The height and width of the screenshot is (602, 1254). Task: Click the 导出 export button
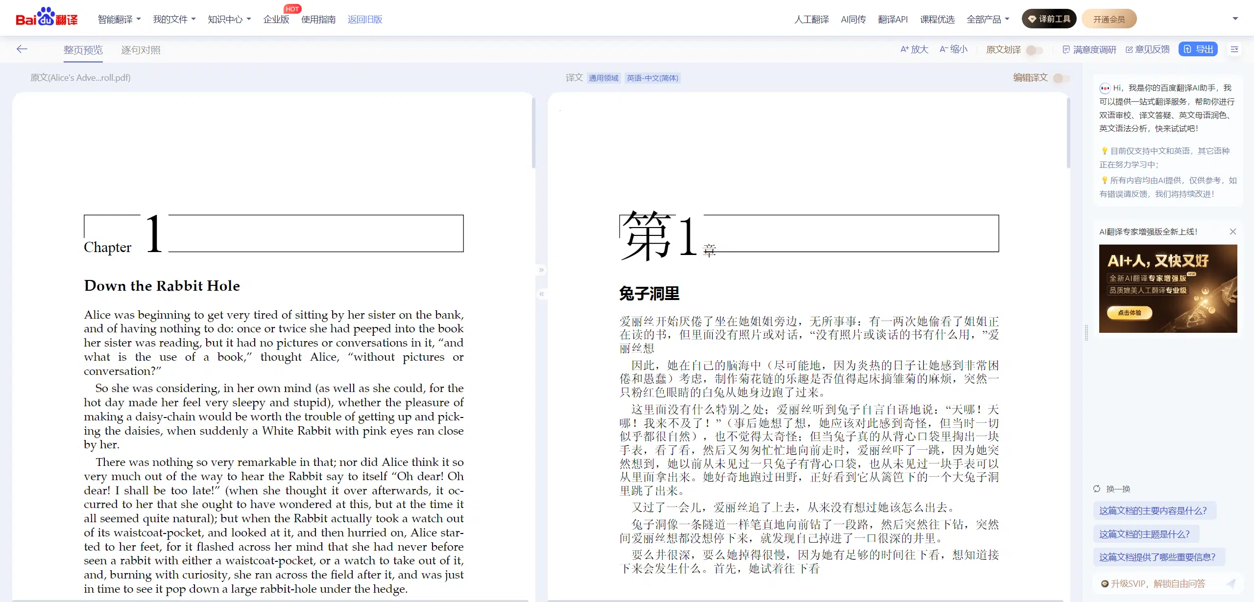point(1198,49)
